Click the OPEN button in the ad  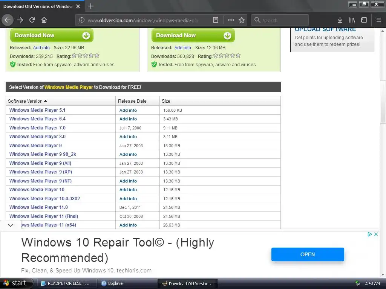pos(308,254)
